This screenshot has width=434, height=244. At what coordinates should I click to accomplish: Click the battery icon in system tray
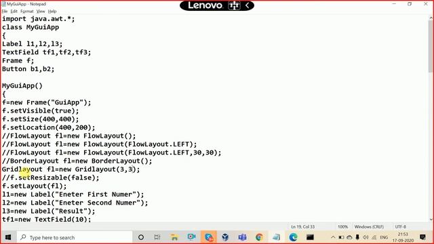[x=341, y=237]
